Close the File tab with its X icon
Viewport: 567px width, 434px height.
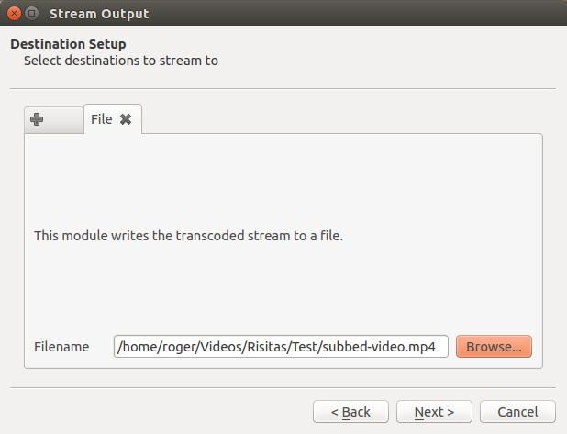[x=126, y=119]
